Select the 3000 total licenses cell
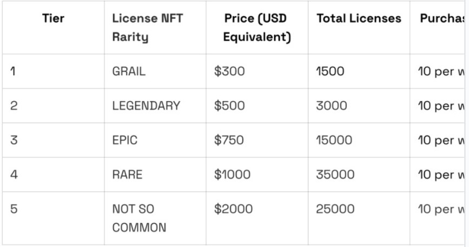Viewport: 469px width, 247px height. click(x=332, y=106)
